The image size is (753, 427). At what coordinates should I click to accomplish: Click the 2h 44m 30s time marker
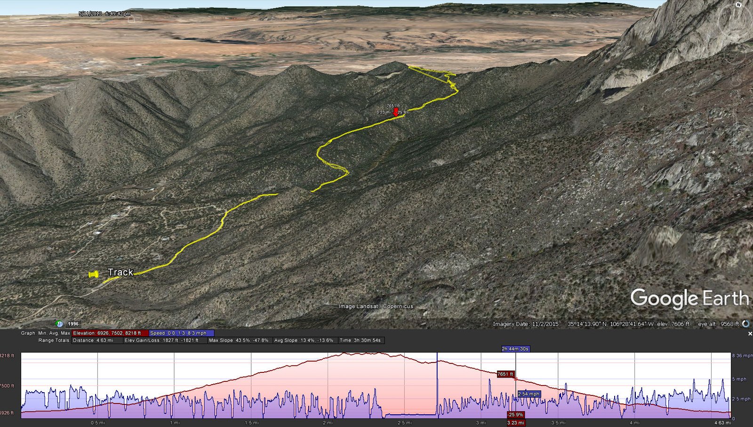pyautogui.click(x=515, y=349)
